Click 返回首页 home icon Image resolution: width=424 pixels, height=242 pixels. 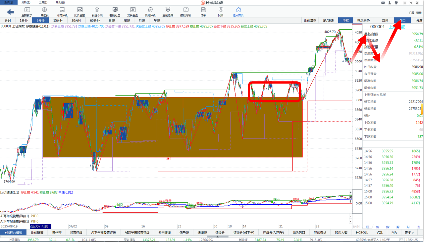[238, 12]
